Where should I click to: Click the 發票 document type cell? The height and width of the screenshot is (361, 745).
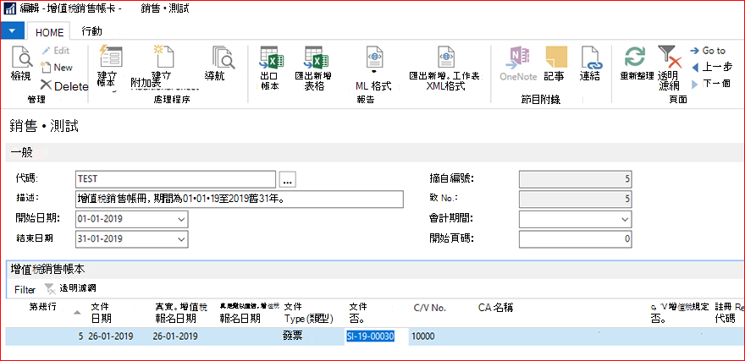[x=292, y=336]
